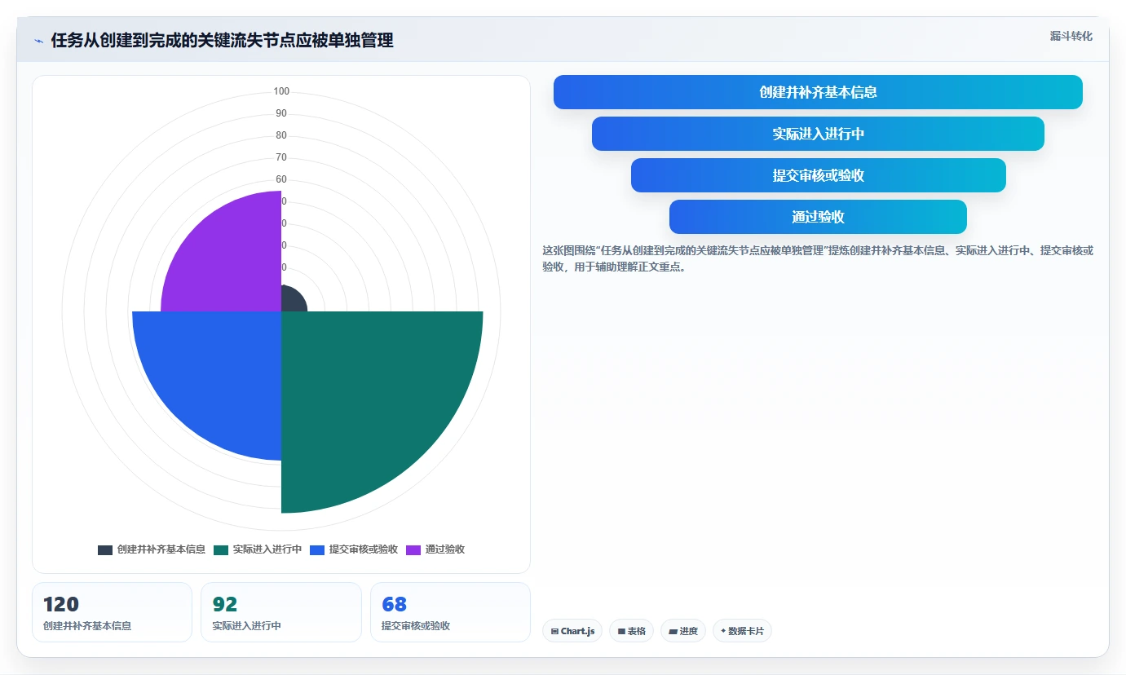Toggle legend item 创建并补齐基本信息
The width and height of the screenshot is (1126, 675).
point(152,549)
